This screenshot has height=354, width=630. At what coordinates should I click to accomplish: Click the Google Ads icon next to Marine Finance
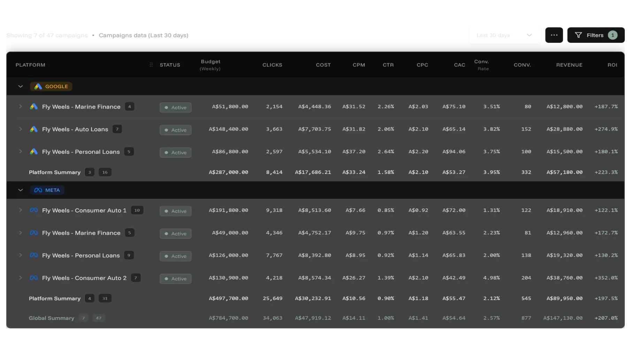(x=34, y=107)
